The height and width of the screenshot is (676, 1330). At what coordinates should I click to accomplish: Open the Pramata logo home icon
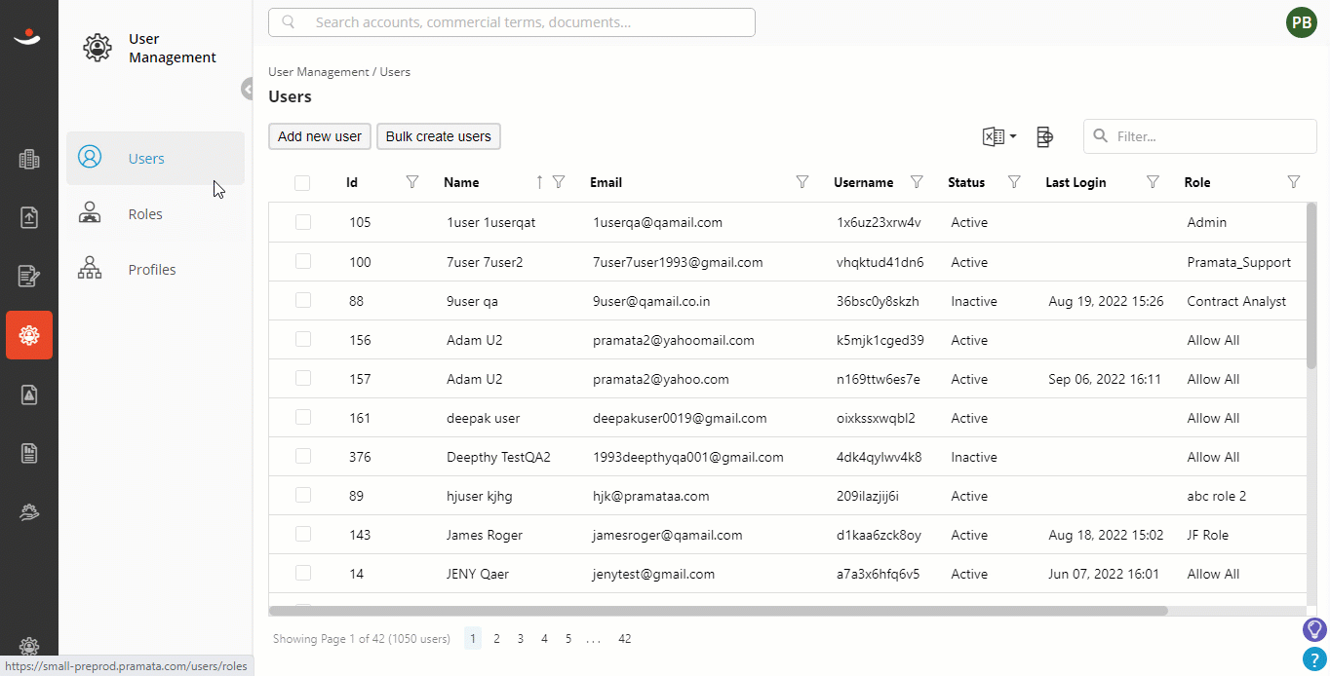[27, 37]
